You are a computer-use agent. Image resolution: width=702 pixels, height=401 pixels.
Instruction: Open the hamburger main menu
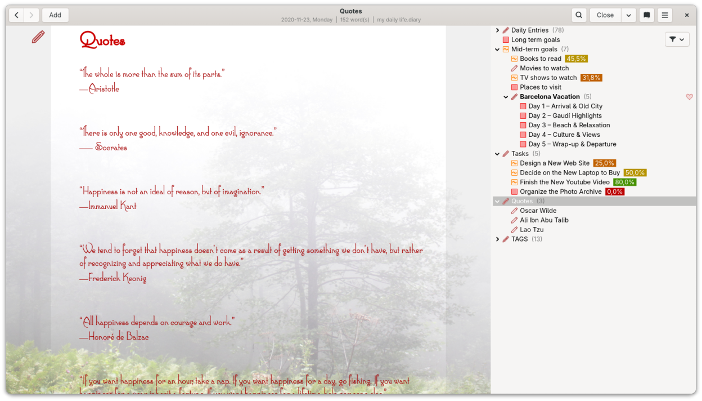[x=665, y=15]
